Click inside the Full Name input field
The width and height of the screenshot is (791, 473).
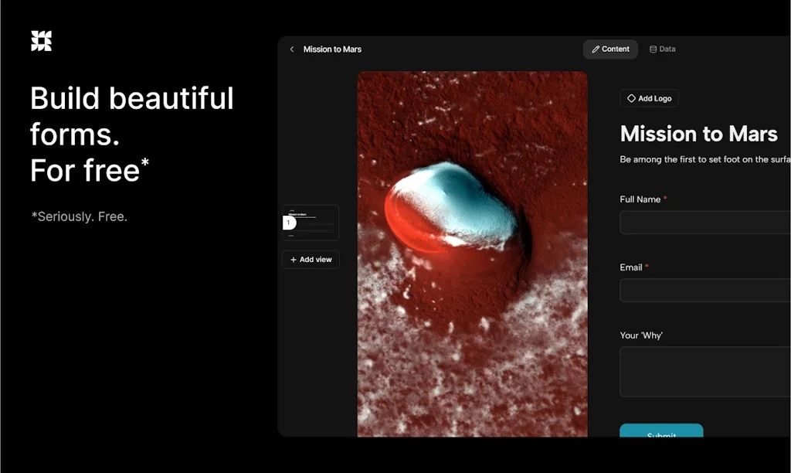[703, 222]
